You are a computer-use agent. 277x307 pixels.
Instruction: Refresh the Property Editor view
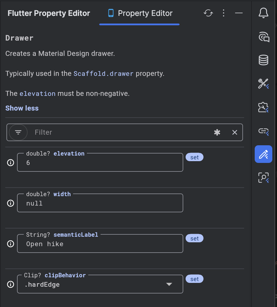[208, 13]
